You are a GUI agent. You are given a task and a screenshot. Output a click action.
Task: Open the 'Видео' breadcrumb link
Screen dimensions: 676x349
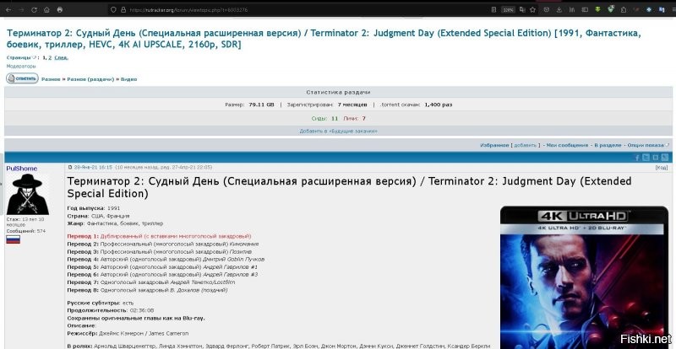pyautogui.click(x=129, y=79)
